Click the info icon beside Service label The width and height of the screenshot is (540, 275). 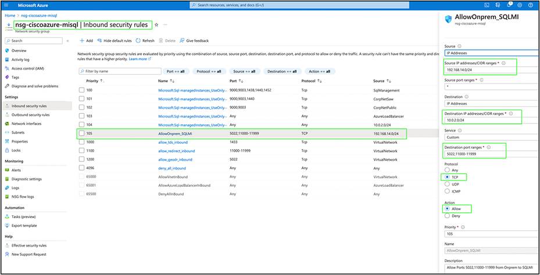click(x=460, y=131)
